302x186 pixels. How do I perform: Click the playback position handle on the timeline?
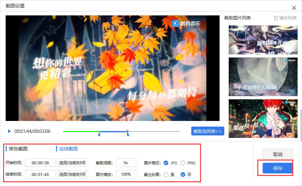click(127, 131)
